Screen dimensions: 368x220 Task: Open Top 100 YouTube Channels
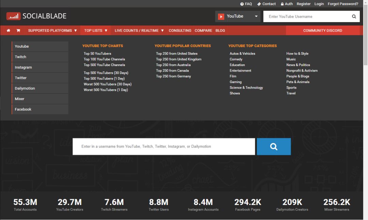(104, 59)
